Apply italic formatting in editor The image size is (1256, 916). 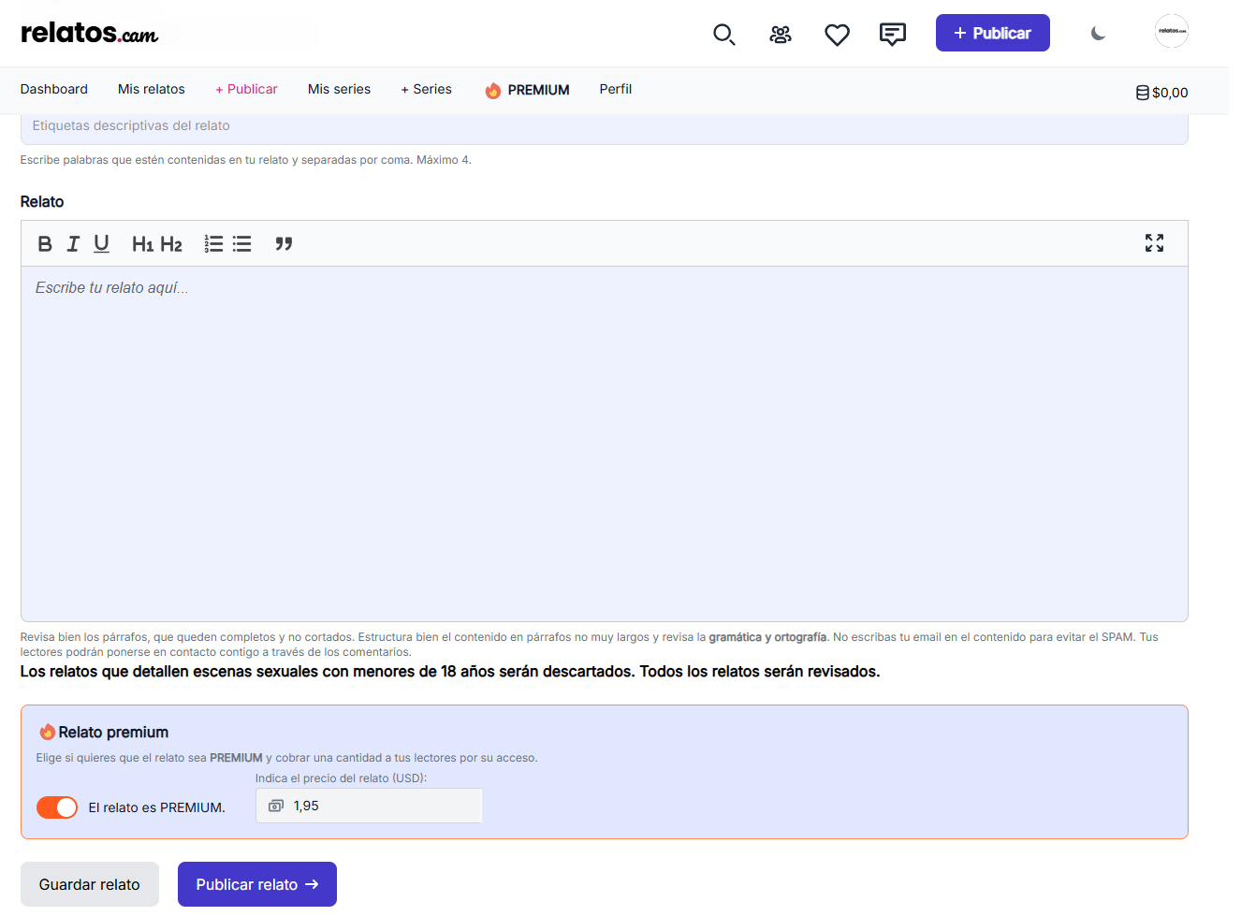point(73,244)
